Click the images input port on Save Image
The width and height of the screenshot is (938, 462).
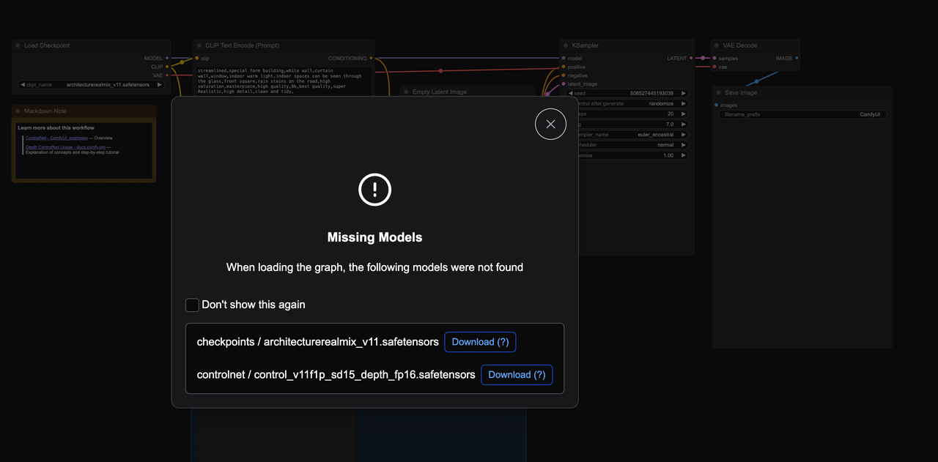click(717, 105)
